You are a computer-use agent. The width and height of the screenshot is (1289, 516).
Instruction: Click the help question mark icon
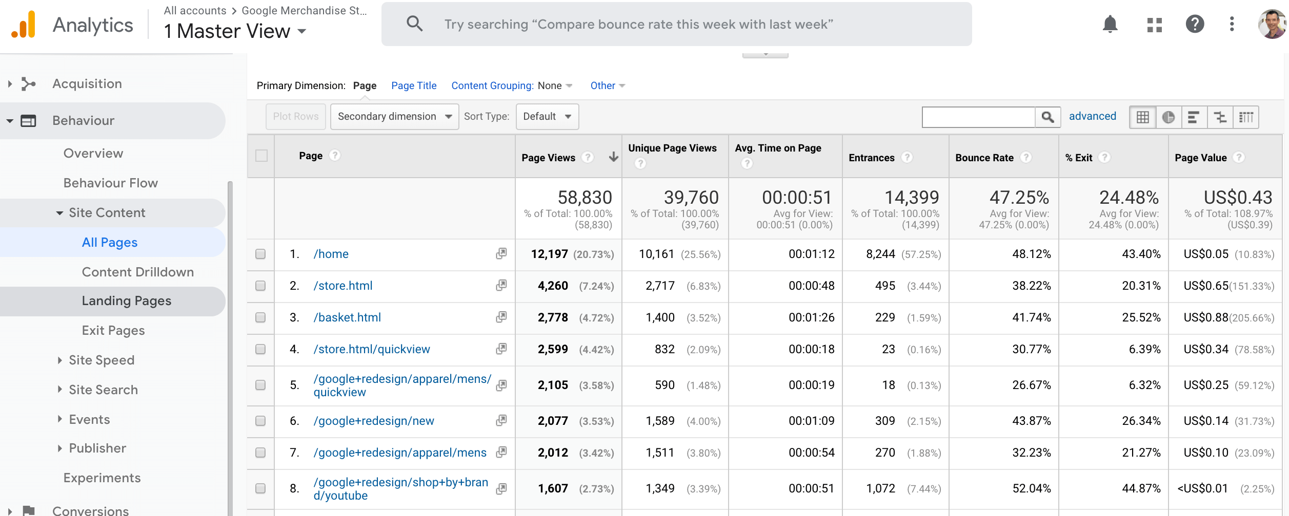pyautogui.click(x=1194, y=24)
